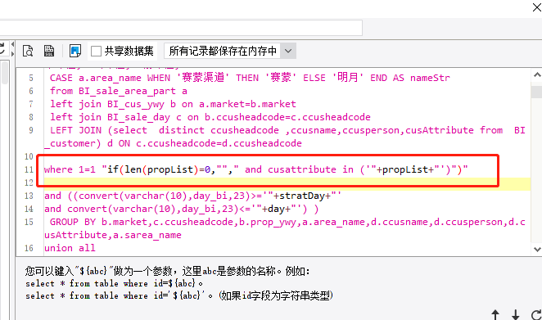The width and height of the screenshot is (542, 320).
Task: Click the blue save icon in toolbar
Action: tap(75, 51)
